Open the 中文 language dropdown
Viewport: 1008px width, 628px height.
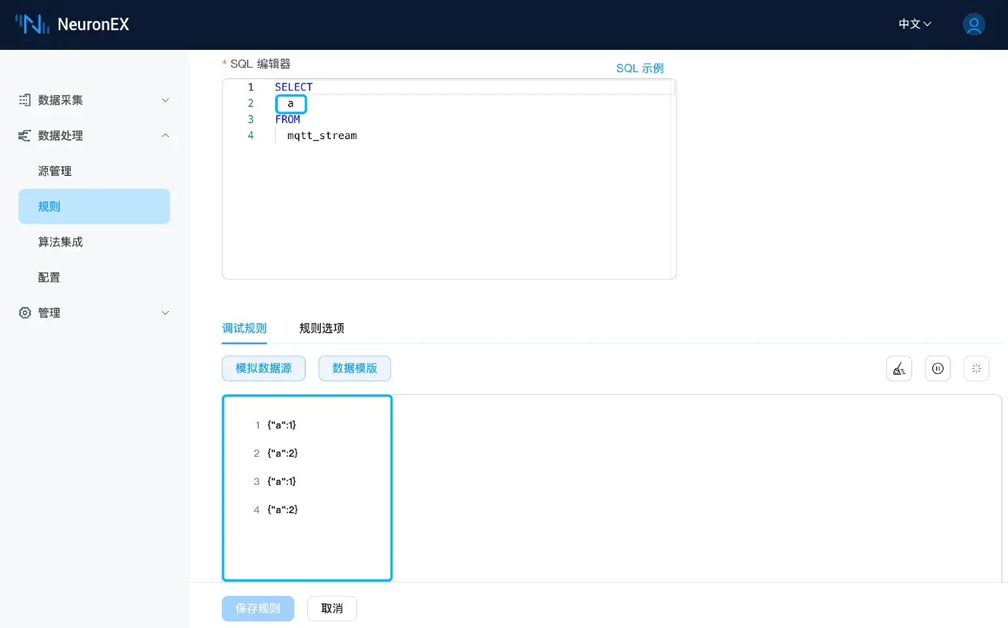[913, 24]
